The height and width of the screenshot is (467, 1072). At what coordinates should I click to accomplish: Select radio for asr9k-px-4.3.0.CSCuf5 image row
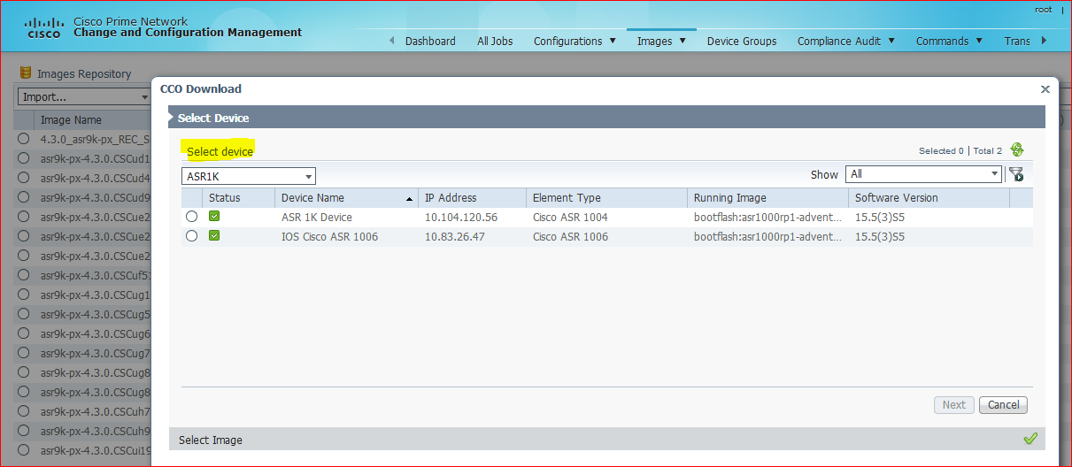(24, 275)
